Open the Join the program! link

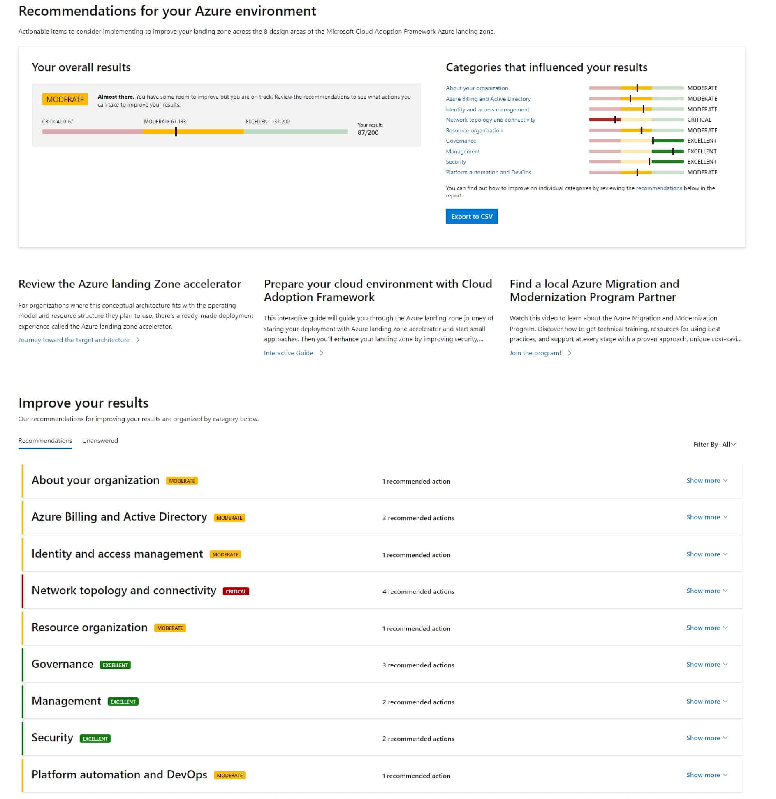(535, 353)
